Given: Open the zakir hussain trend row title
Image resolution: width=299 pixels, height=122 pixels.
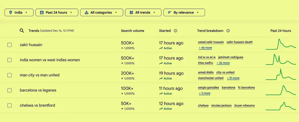Looking at the screenshot, I should [31, 45].
